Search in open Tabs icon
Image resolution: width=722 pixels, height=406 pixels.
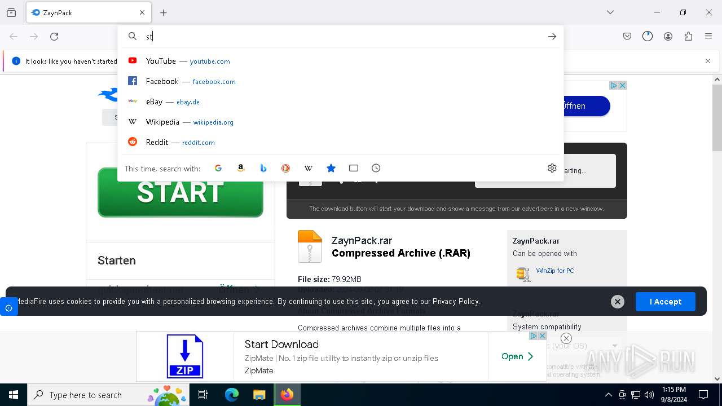click(354, 168)
